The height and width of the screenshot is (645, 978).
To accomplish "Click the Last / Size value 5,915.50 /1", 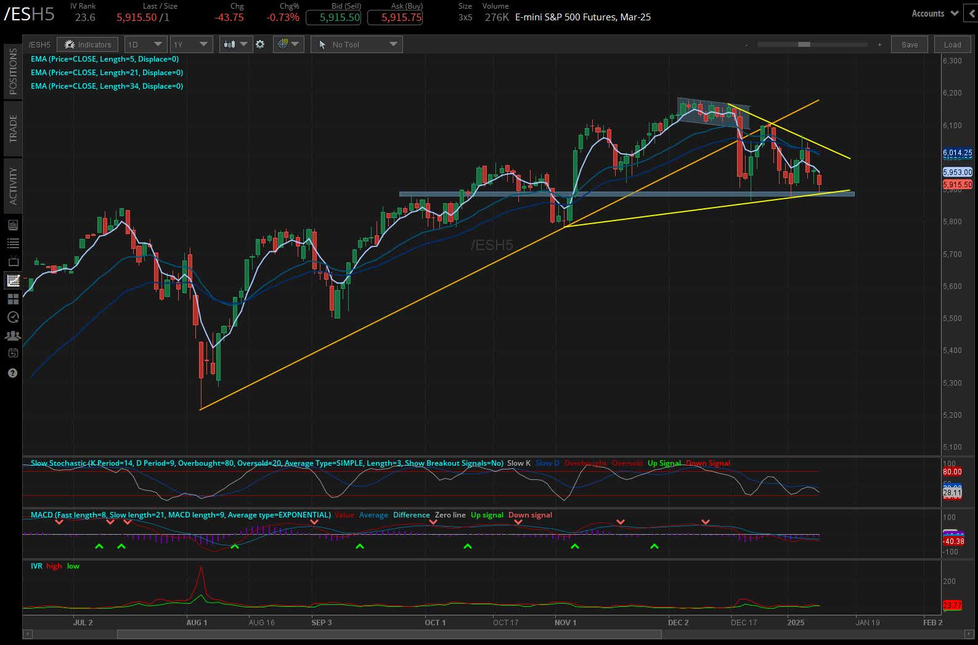I will (143, 17).
